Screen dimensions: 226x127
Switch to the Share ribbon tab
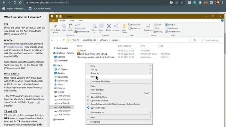coord(72,20)
